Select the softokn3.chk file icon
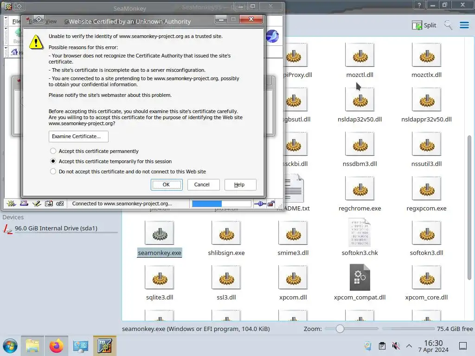Viewport: 475px width, 356px height. point(359,233)
